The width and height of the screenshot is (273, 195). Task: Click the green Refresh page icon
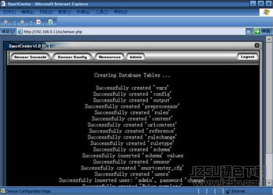click(x=51, y=22)
